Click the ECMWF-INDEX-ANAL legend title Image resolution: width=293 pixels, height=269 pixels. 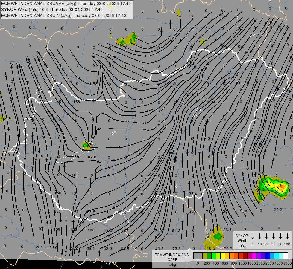172,255
